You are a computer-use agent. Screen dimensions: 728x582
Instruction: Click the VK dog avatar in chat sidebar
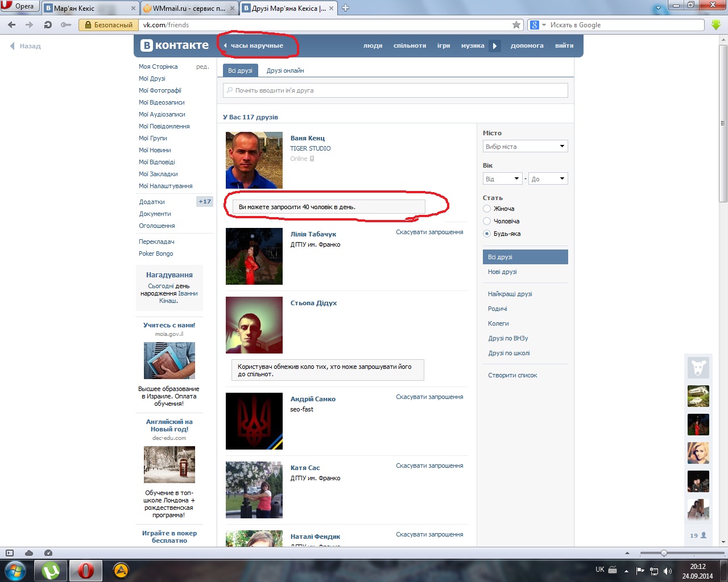pos(698,368)
